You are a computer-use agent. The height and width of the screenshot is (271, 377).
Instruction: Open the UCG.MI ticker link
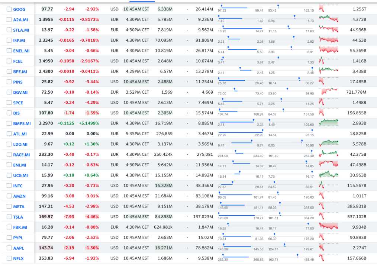[20, 175]
